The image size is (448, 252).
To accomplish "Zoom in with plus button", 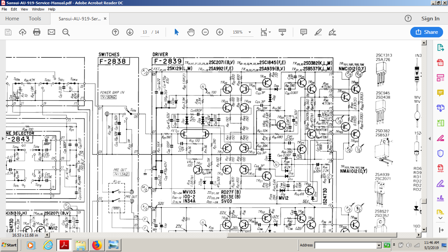I will point(220,32).
